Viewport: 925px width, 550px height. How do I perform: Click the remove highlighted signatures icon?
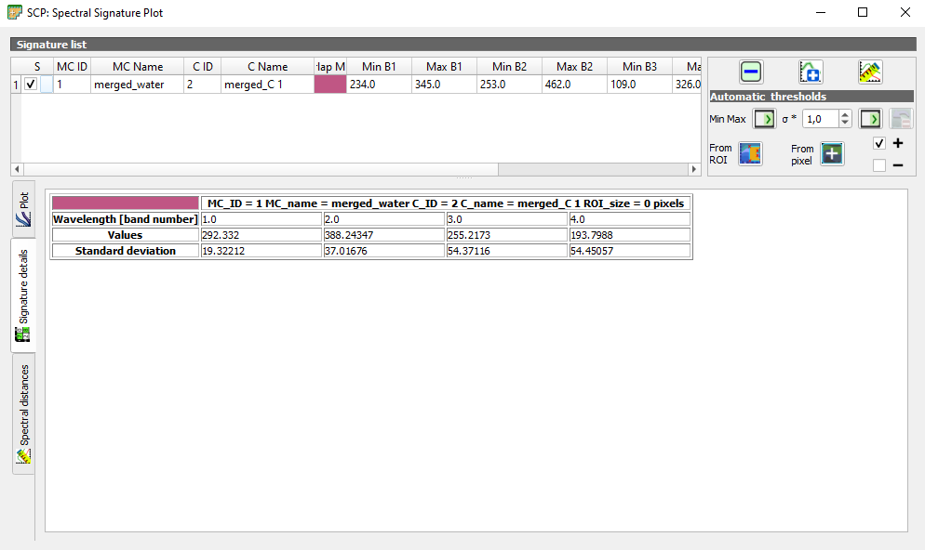point(752,72)
